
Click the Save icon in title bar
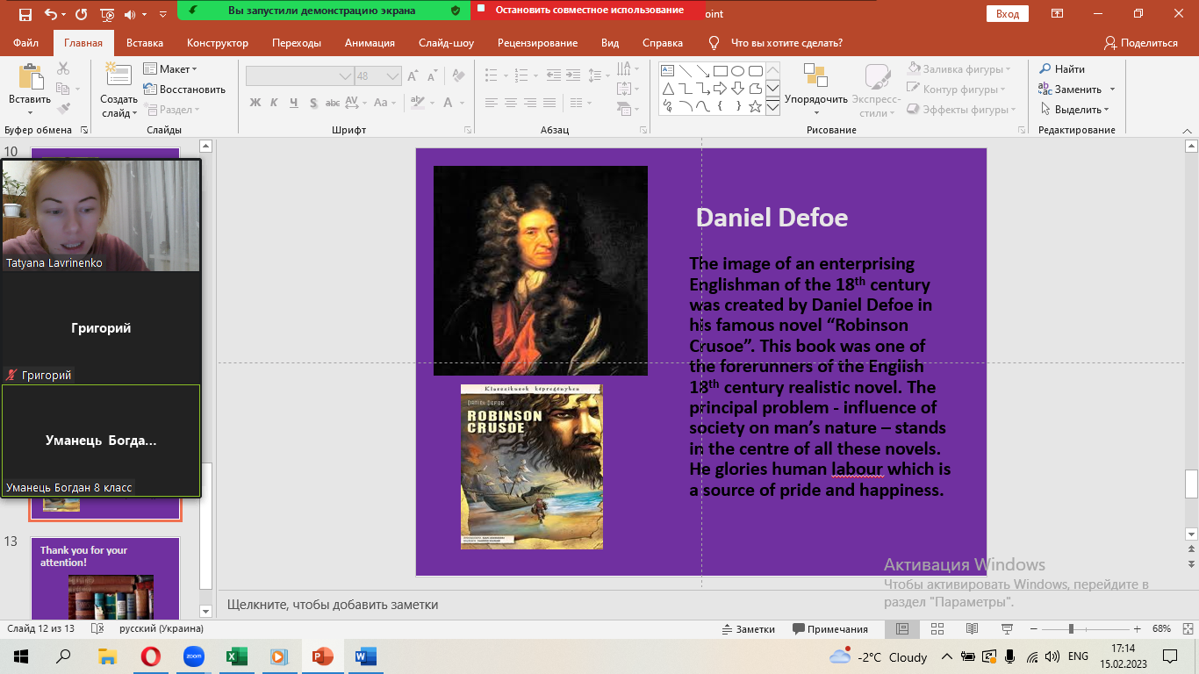tap(25, 14)
